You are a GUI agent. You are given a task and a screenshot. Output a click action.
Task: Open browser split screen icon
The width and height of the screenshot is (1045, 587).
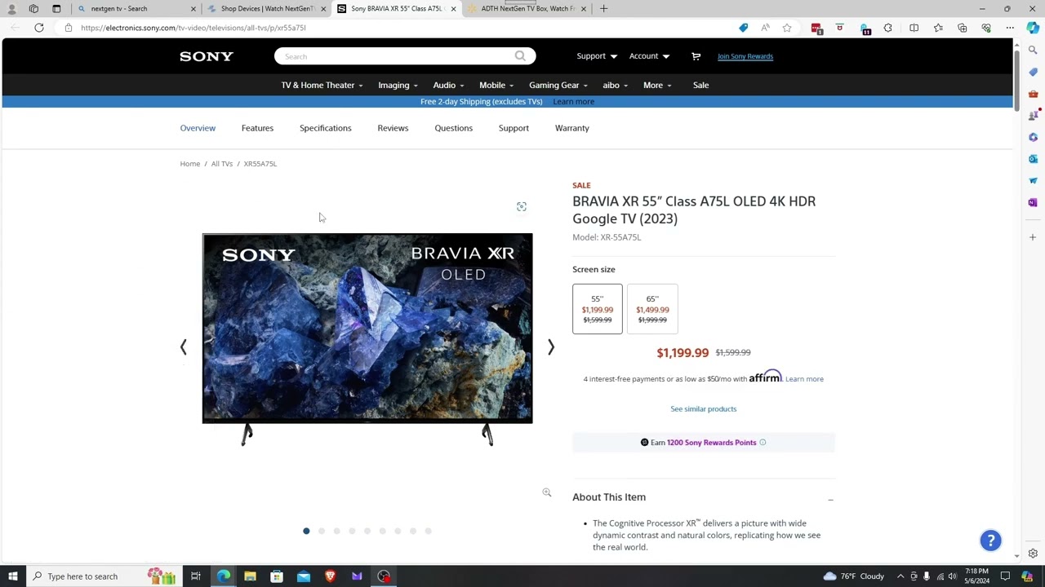[914, 28]
